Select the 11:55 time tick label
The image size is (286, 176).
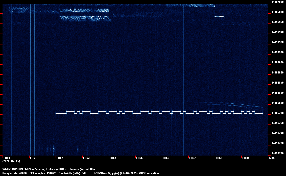point(139,158)
